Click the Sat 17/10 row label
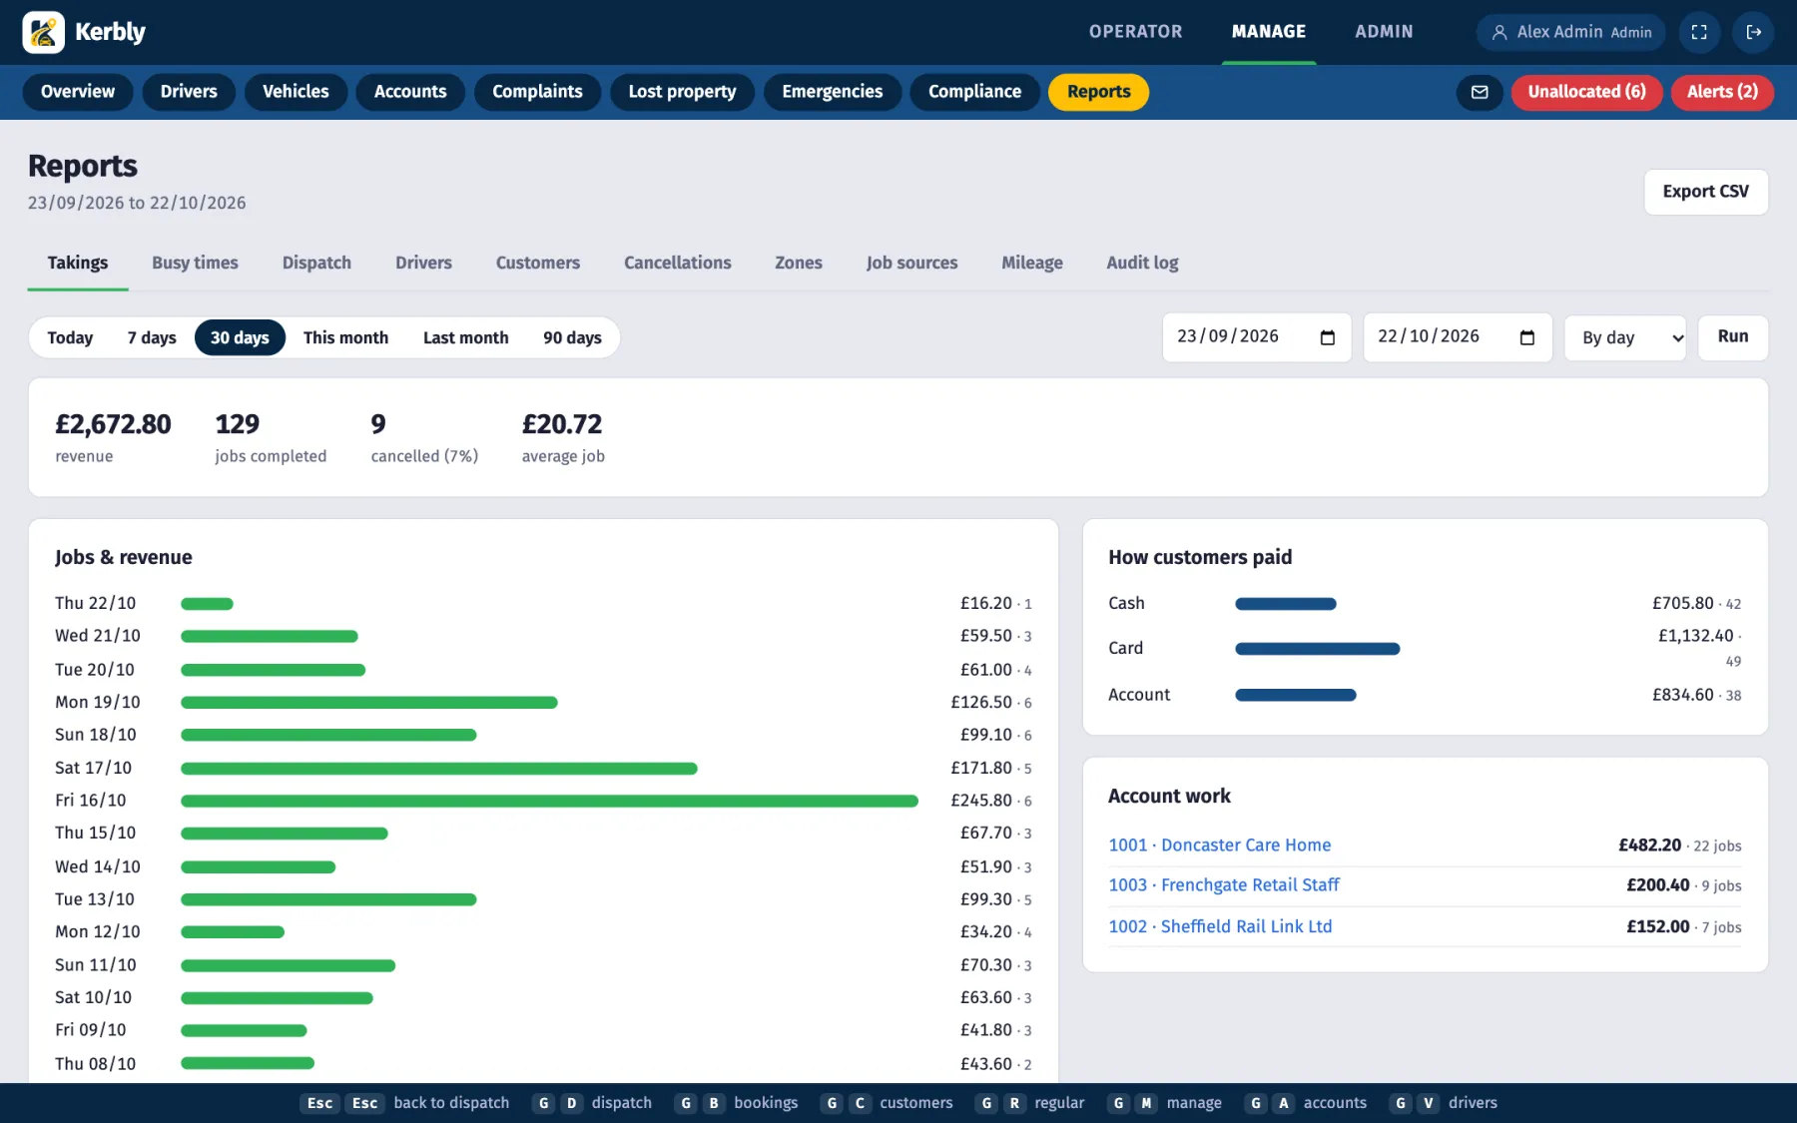Screen dimensions: 1797x1123 [x=93, y=768]
